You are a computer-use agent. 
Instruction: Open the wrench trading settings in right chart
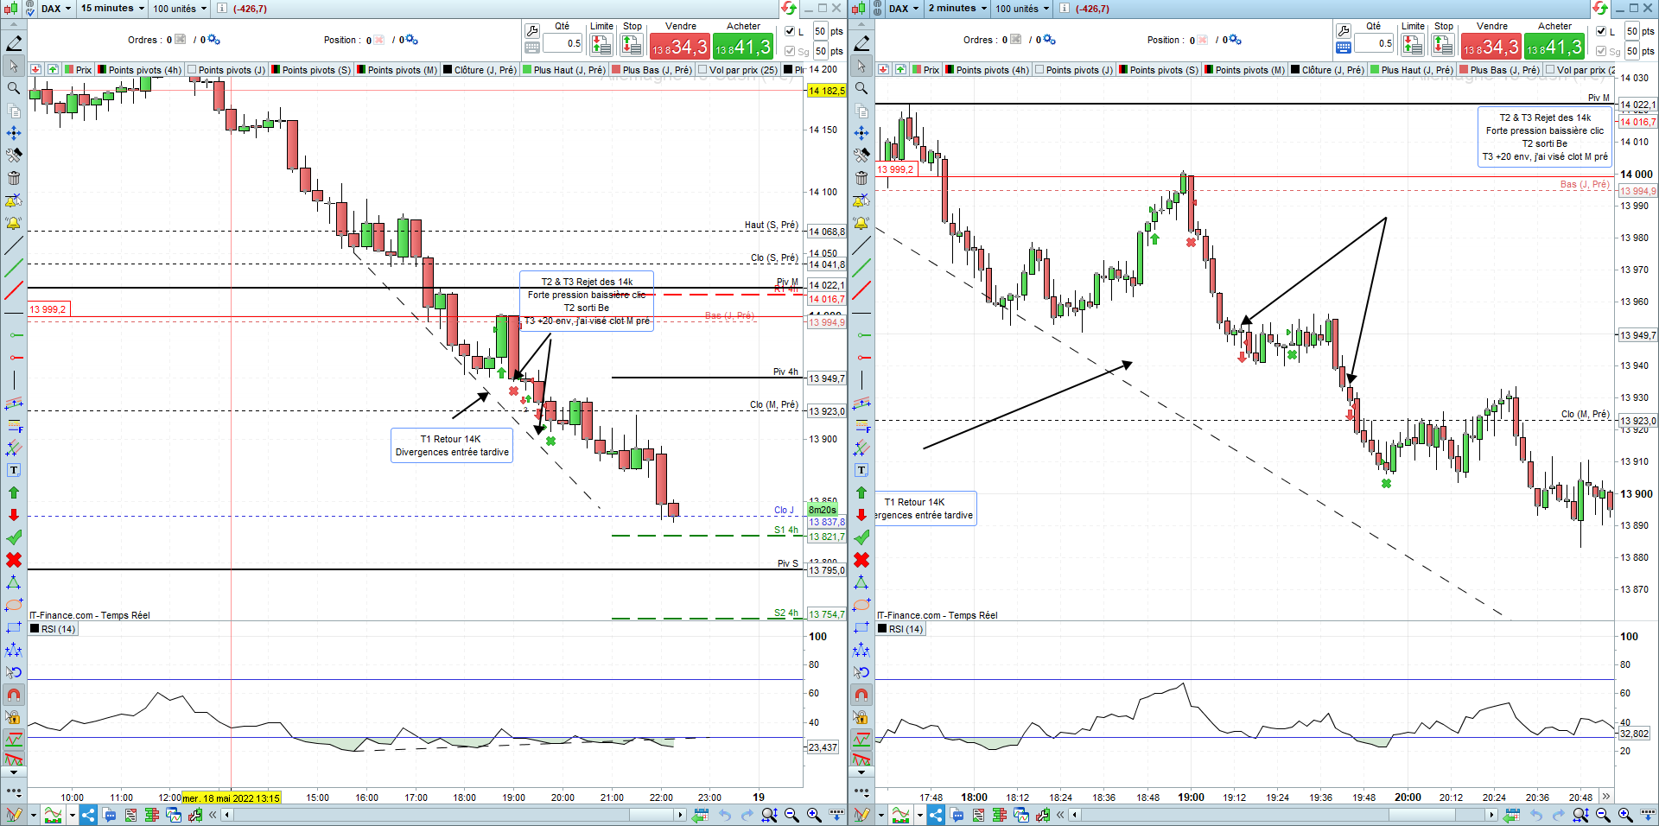1344,30
